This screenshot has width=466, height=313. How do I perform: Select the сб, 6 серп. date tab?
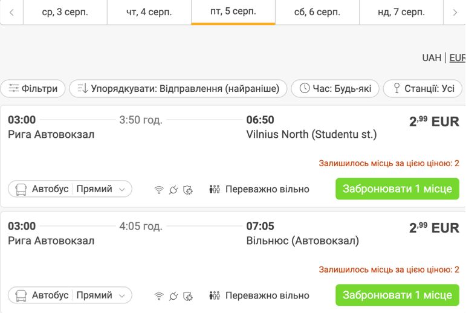(317, 12)
